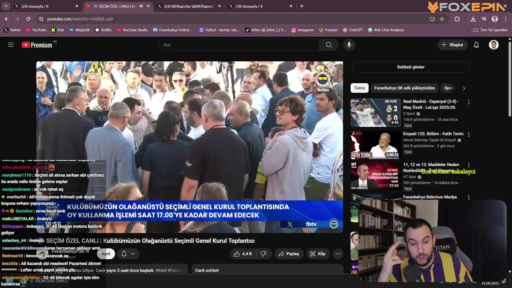Open Chrome three-dot menu
This screenshot has width=512, height=288.
point(506,19)
